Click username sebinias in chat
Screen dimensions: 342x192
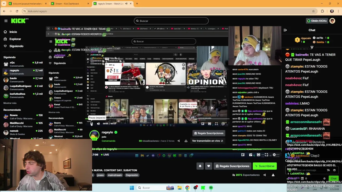coord(292,103)
